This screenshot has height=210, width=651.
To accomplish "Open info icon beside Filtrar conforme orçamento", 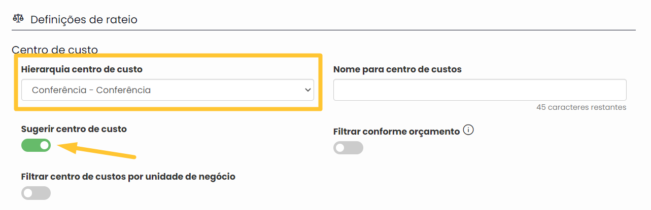I will coord(468,131).
